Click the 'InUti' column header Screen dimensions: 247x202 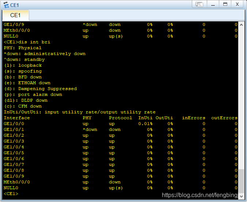[145, 118]
